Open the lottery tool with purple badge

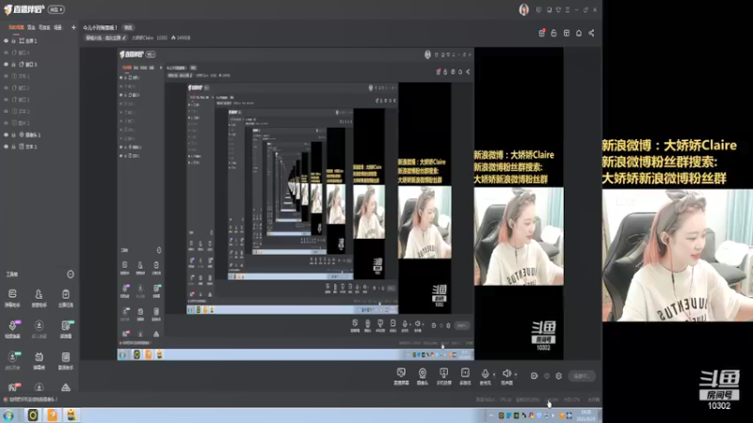(x=12, y=329)
